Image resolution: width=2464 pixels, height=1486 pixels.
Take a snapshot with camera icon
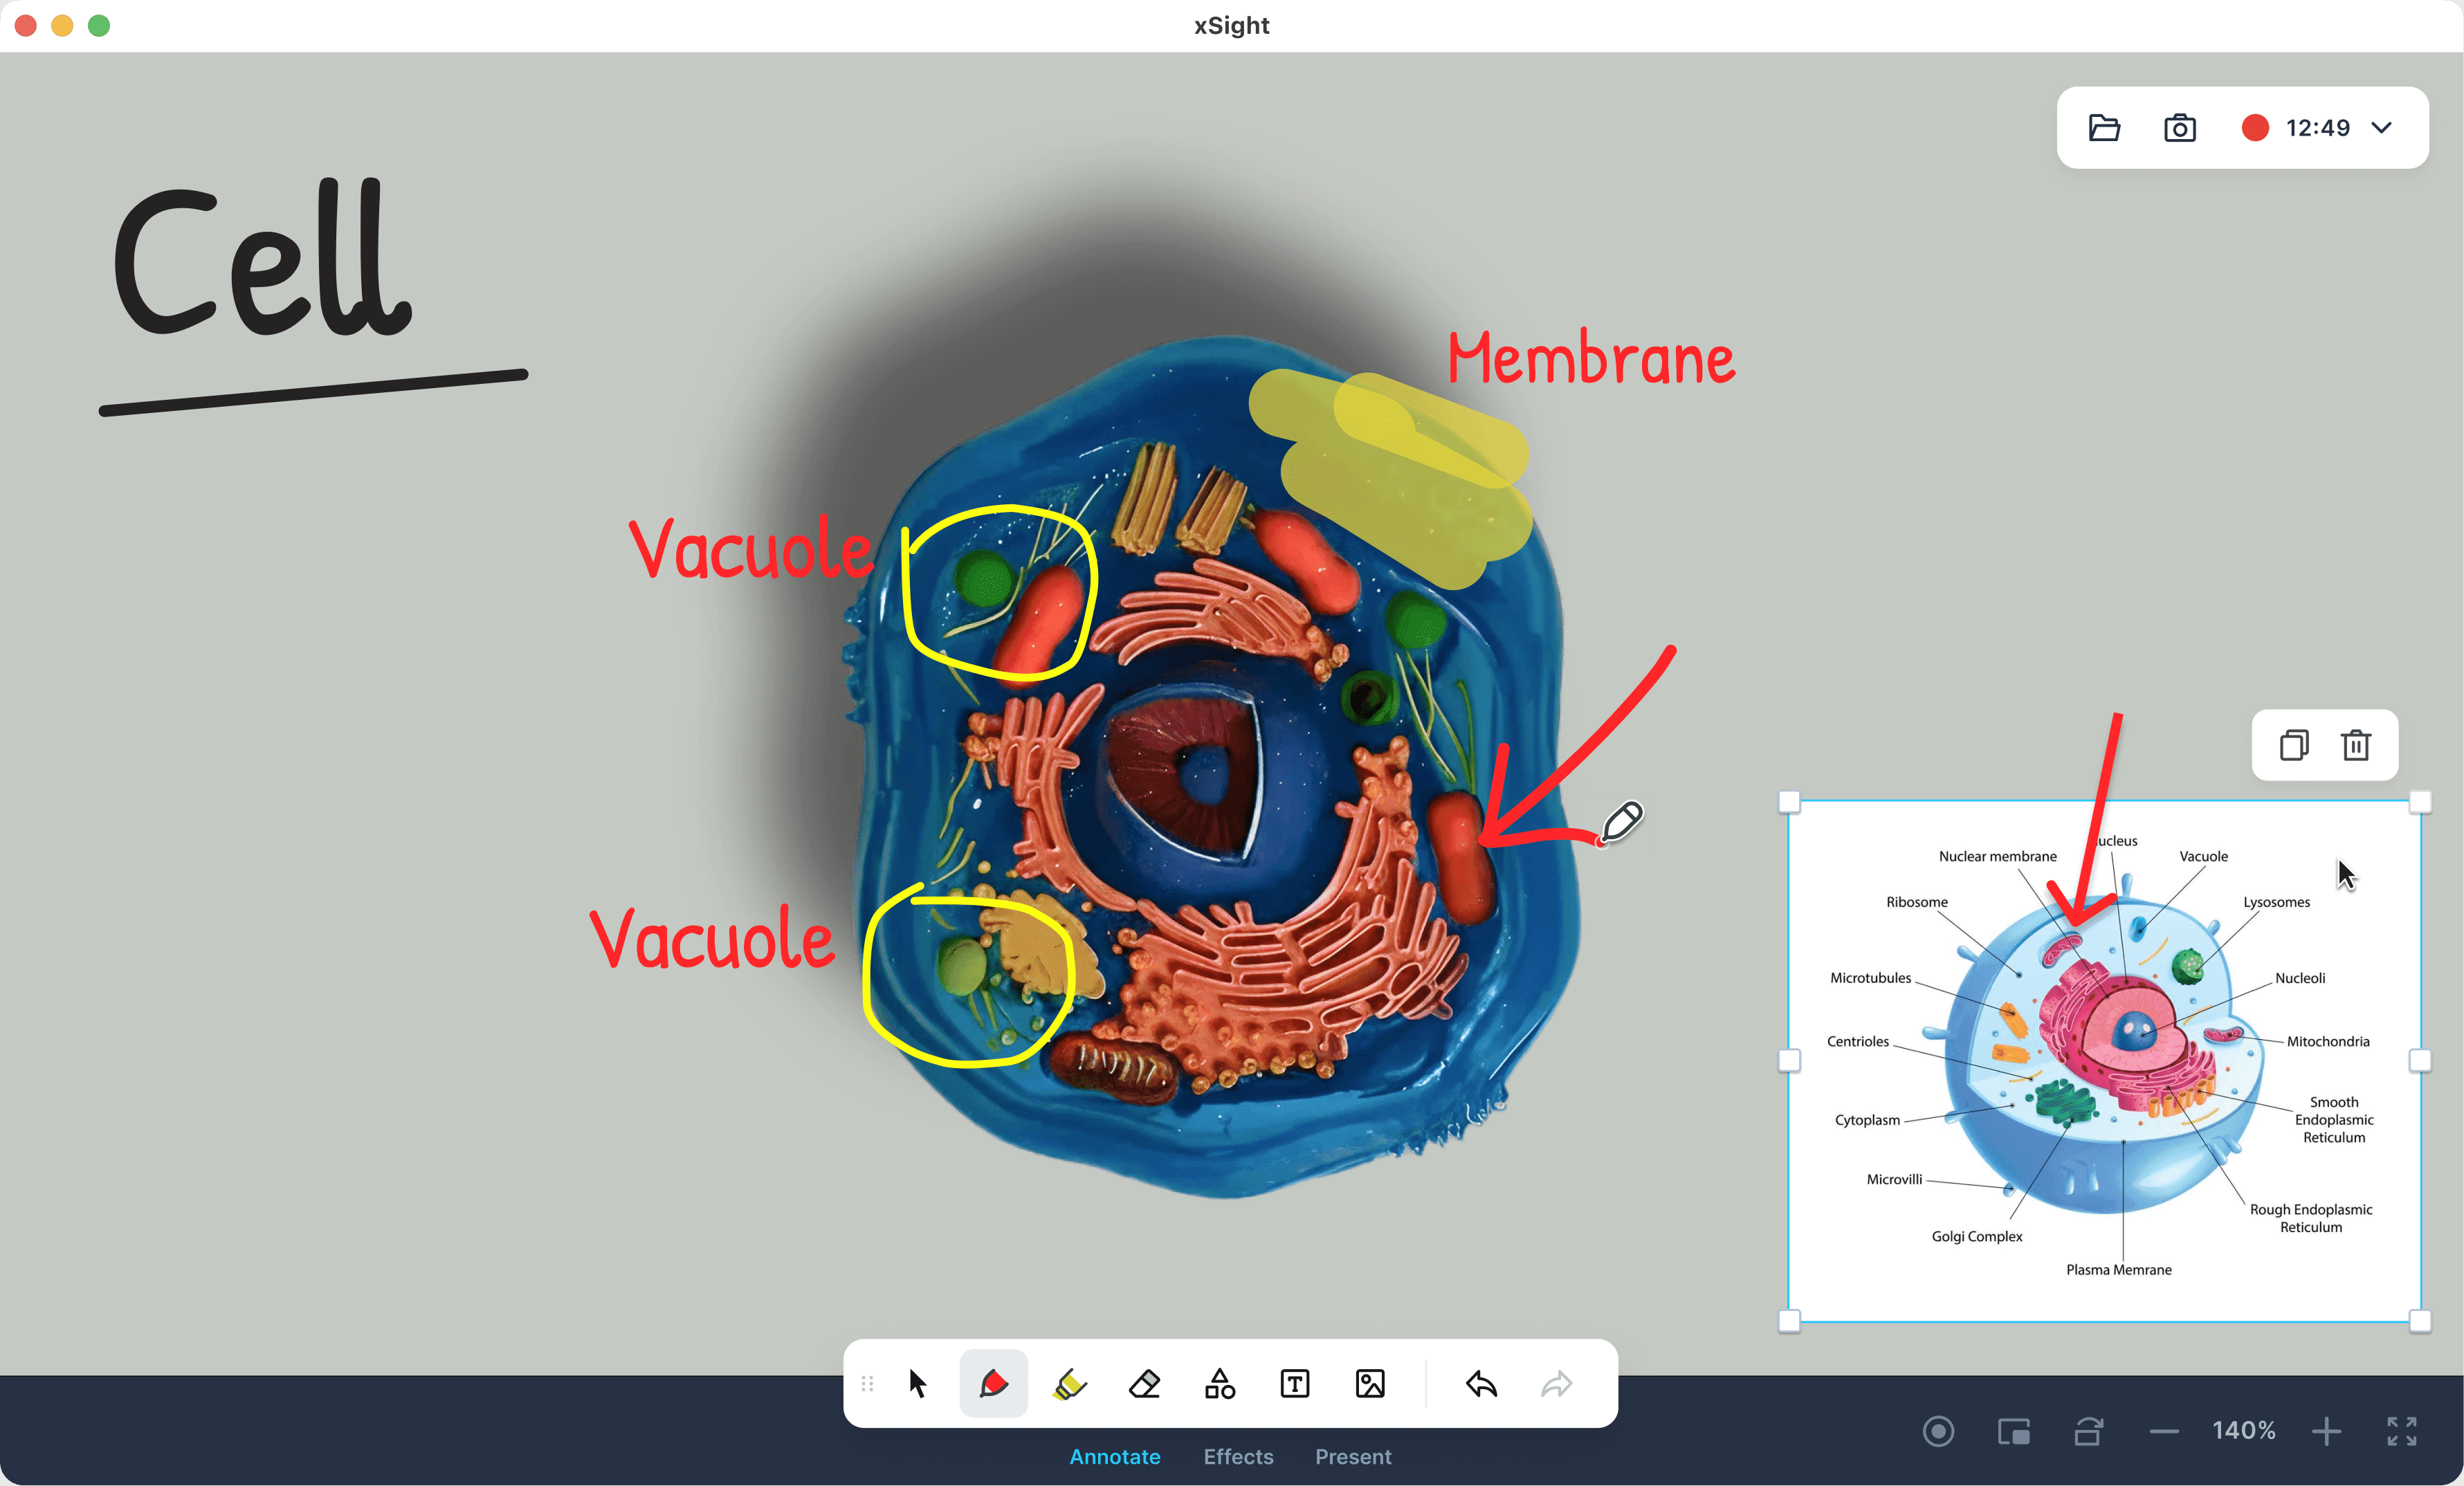click(x=2180, y=128)
